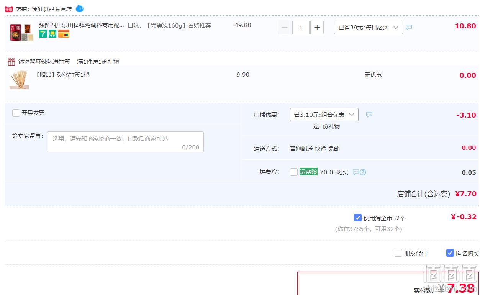The width and height of the screenshot is (480, 295).
Task: Click the 店铺合计 total ¥7.70
Action: pos(466,193)
